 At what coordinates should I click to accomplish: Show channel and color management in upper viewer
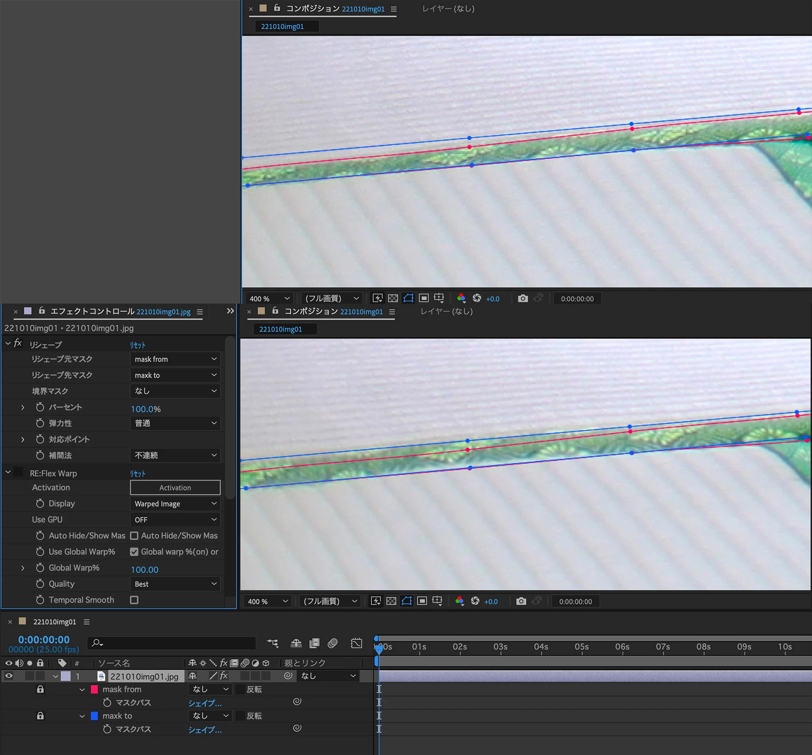click(x=461, y=298)
